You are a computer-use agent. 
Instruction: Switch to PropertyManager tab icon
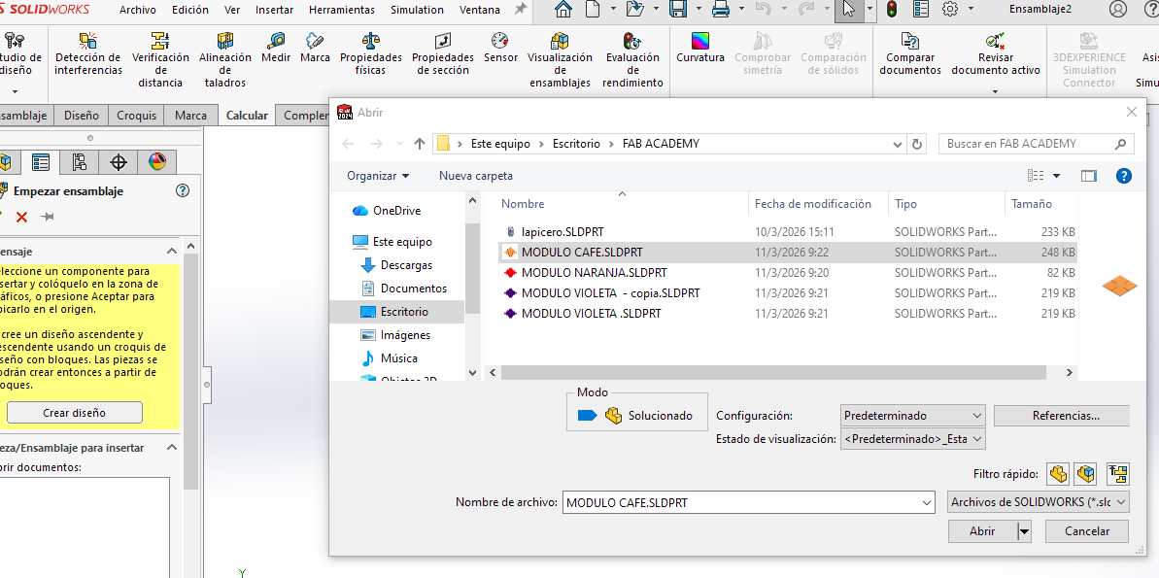click(40, 162)
